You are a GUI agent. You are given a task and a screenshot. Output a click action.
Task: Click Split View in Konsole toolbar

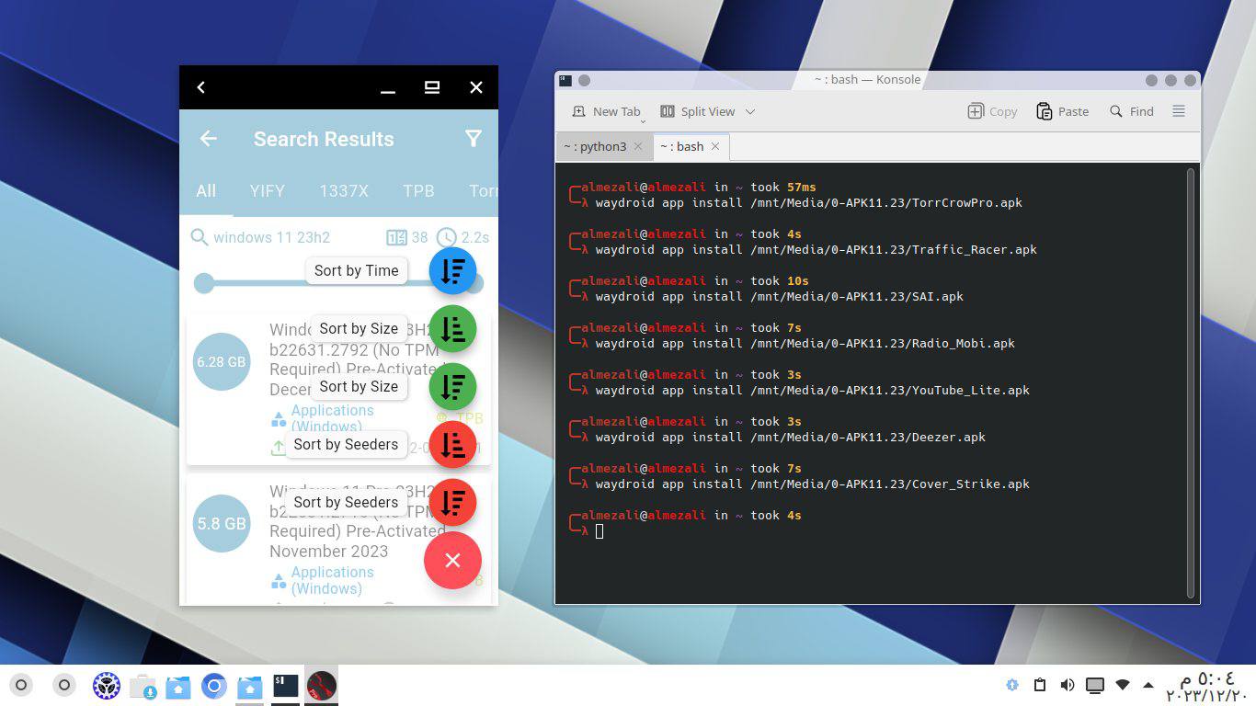point(697,111)
